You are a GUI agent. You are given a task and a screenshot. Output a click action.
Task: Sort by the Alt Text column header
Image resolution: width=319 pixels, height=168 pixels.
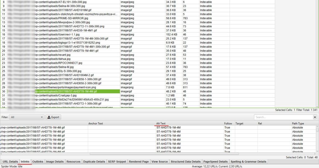pos(161,124)
